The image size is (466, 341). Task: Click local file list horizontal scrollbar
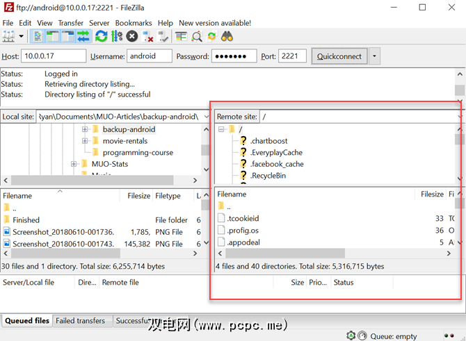[65, 253]
